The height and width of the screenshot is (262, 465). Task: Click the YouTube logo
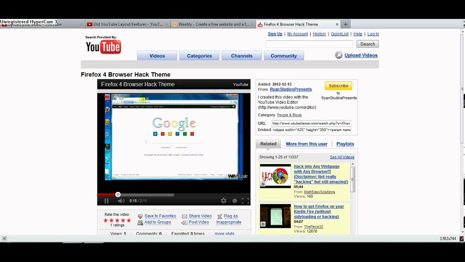(103, 47)
